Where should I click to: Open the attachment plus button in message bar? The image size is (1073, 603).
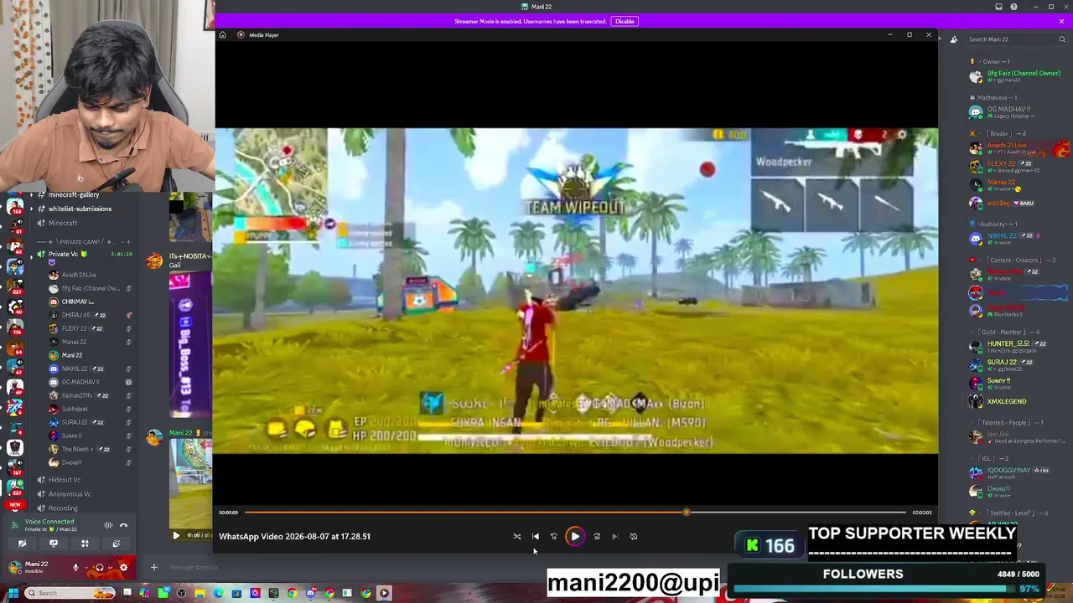(x=153, y=568)
